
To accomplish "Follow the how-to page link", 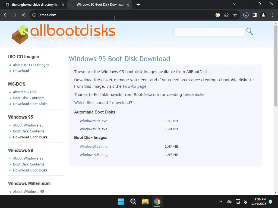I will [135, 86].
